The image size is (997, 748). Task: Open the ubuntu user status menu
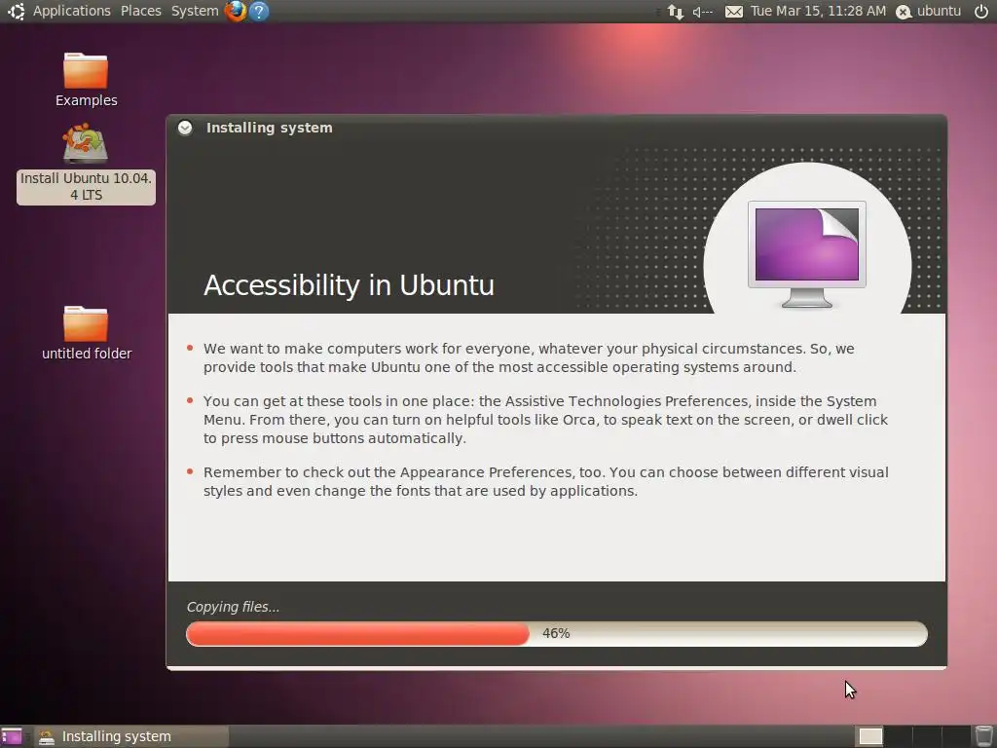[x=929, y=11]
